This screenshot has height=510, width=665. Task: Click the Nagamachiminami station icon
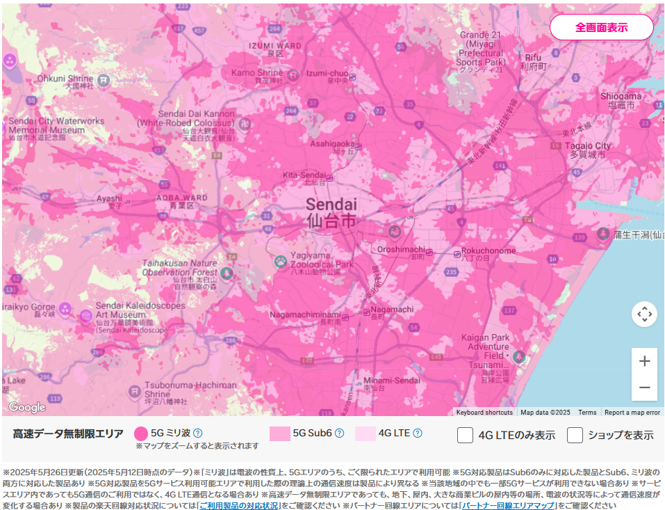tap(345, 317)
